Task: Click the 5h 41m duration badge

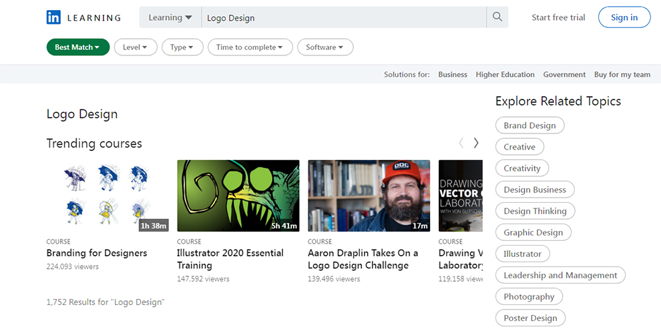Action: click(x=284, y=226)
